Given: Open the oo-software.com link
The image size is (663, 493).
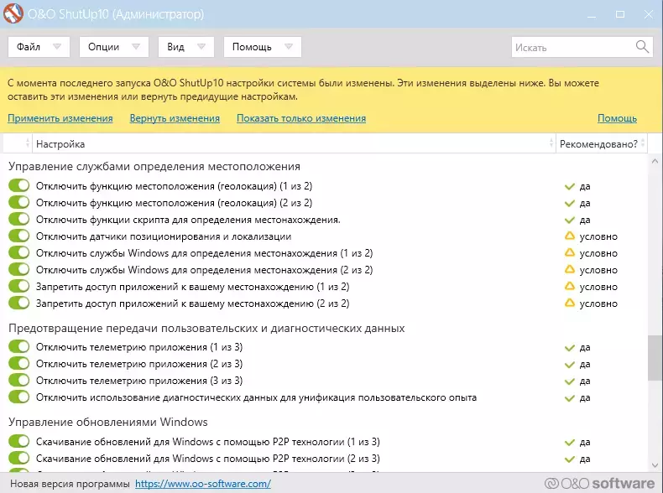Looking at the screenshot, I should (203, 484).
